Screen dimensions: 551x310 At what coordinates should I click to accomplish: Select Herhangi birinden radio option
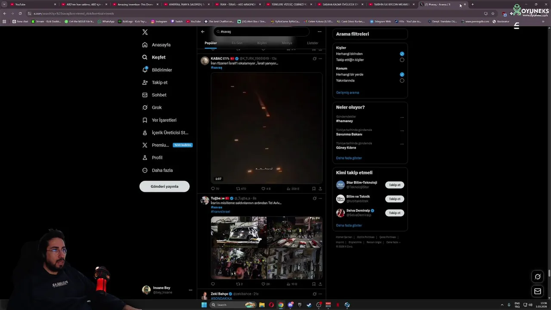[402, 54]
